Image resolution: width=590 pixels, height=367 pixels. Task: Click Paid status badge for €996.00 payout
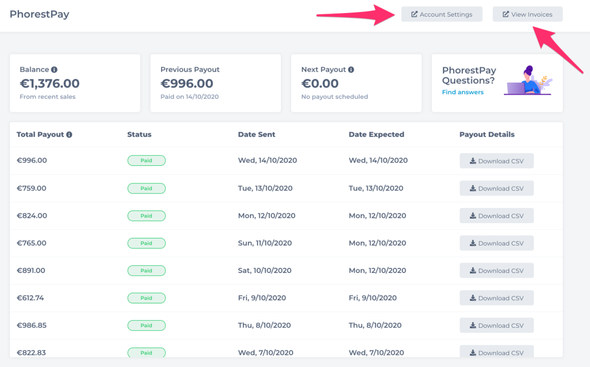click(146, 160)
